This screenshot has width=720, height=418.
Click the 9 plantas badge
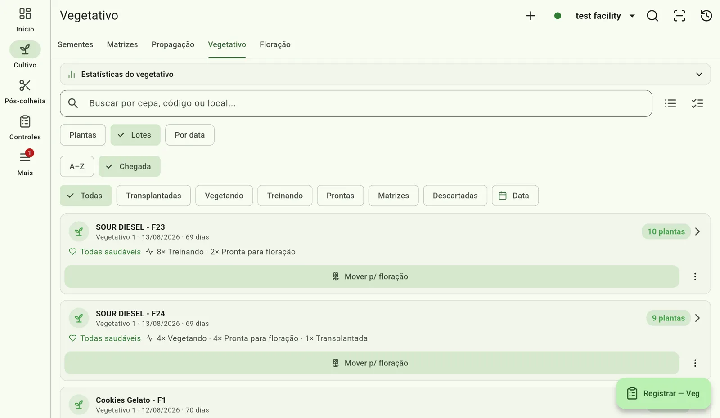668,318
